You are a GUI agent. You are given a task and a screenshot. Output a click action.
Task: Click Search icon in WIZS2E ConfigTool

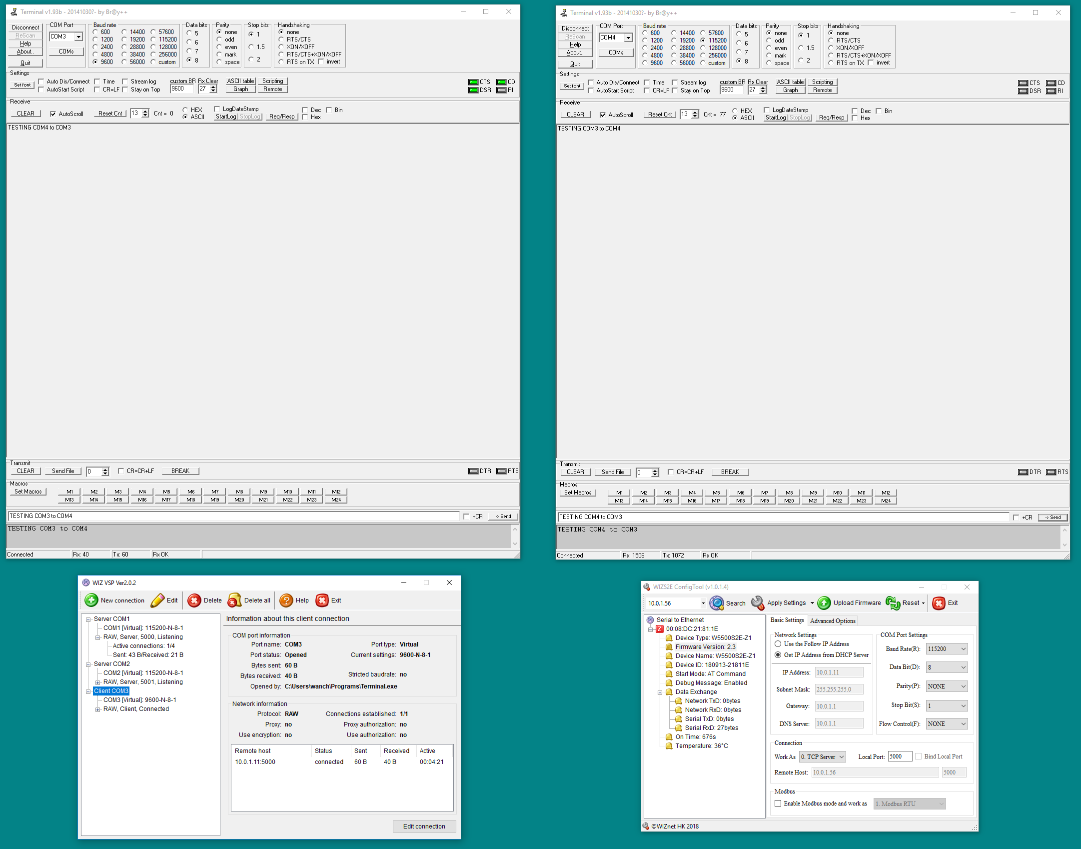[717, 603]
